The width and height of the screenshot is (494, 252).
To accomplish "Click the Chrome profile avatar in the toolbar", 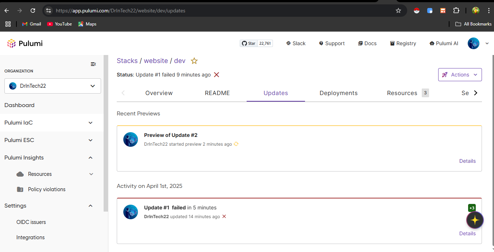I will [x=476, y=11].
